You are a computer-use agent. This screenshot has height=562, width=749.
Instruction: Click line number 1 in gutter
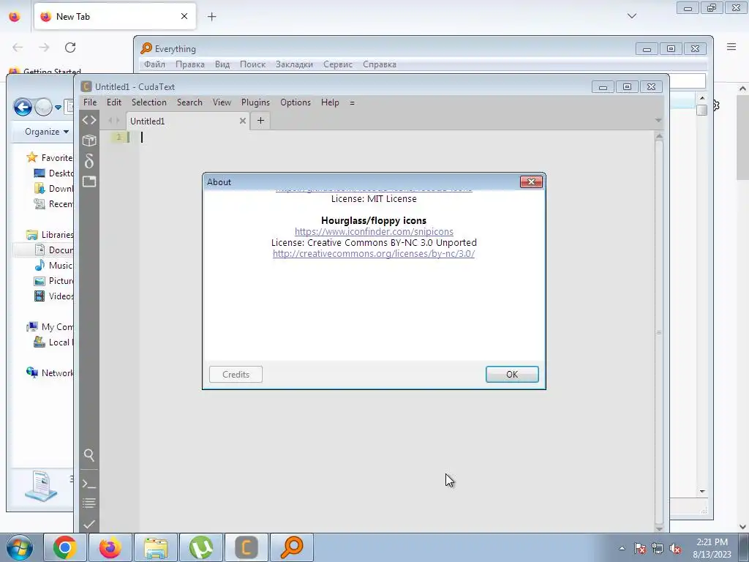[119, 137]
